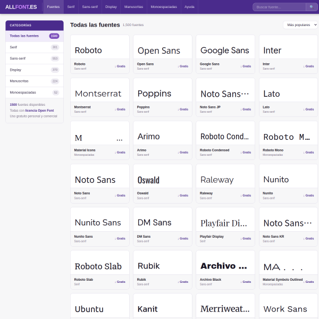Open the Manuscritas nav tab
Screen dimensions: 319x319
(x=133, y=7)
